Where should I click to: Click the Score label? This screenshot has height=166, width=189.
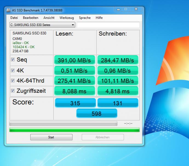(x=23, y=102)
